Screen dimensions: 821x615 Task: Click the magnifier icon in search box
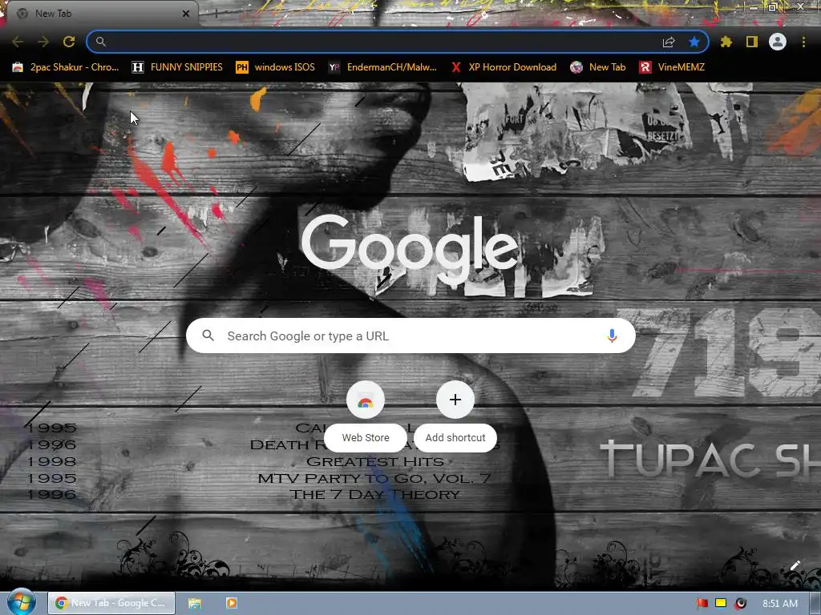tap(208, 336)
